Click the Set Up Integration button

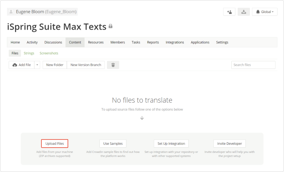click(171, 144)
